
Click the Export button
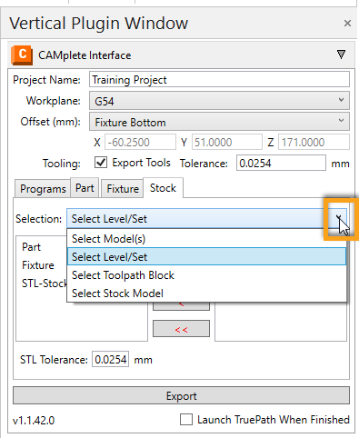point(181,395)
